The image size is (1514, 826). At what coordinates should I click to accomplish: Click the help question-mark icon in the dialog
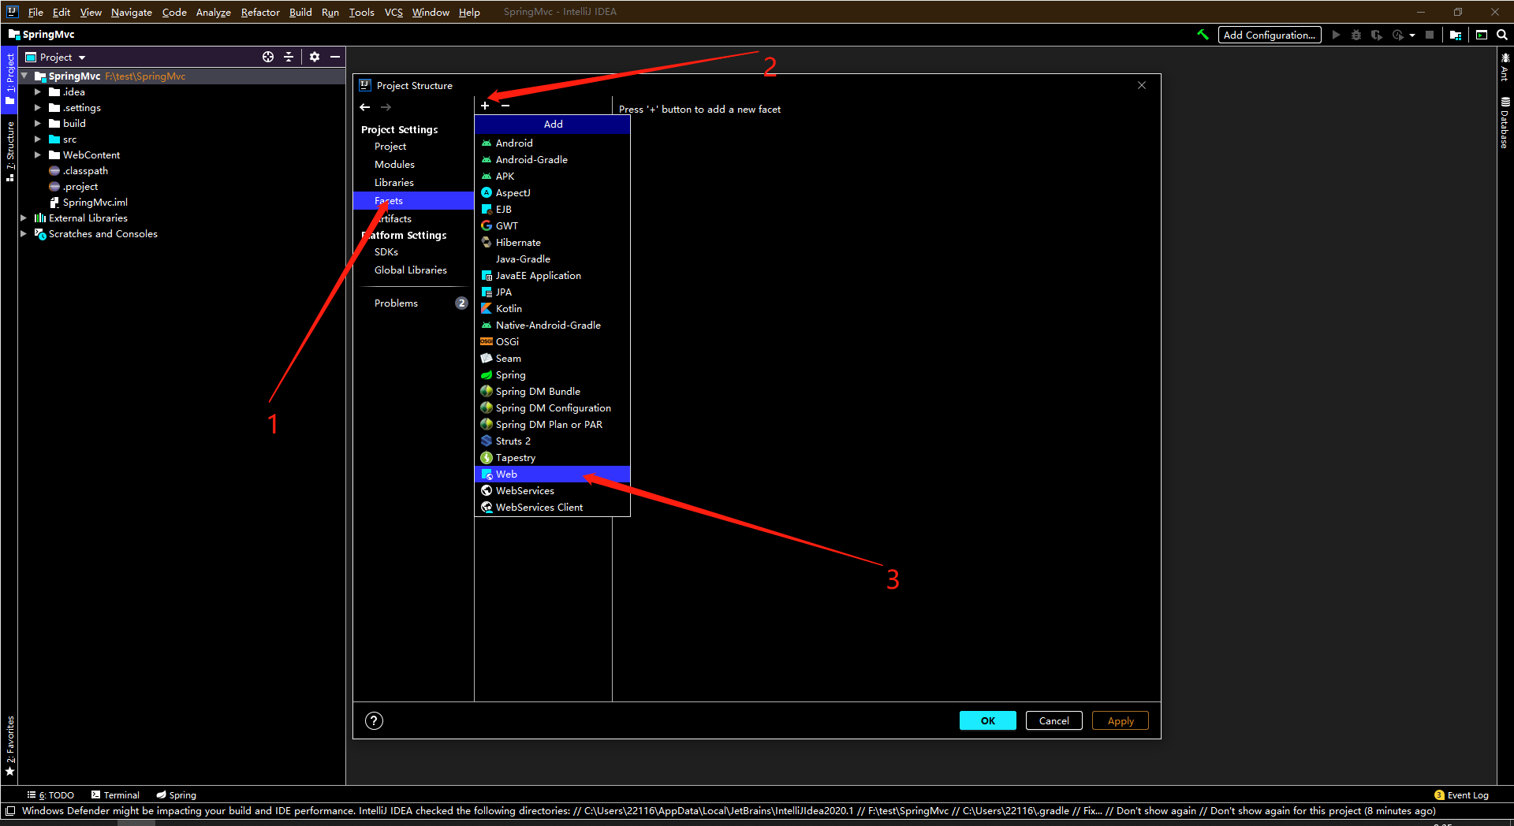(x=374, y=720)
